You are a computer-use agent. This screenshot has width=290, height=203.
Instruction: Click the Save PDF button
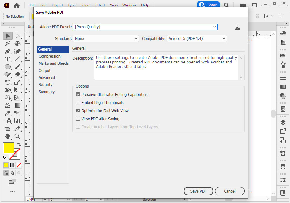pyautogui.click(x=198, y=191)
